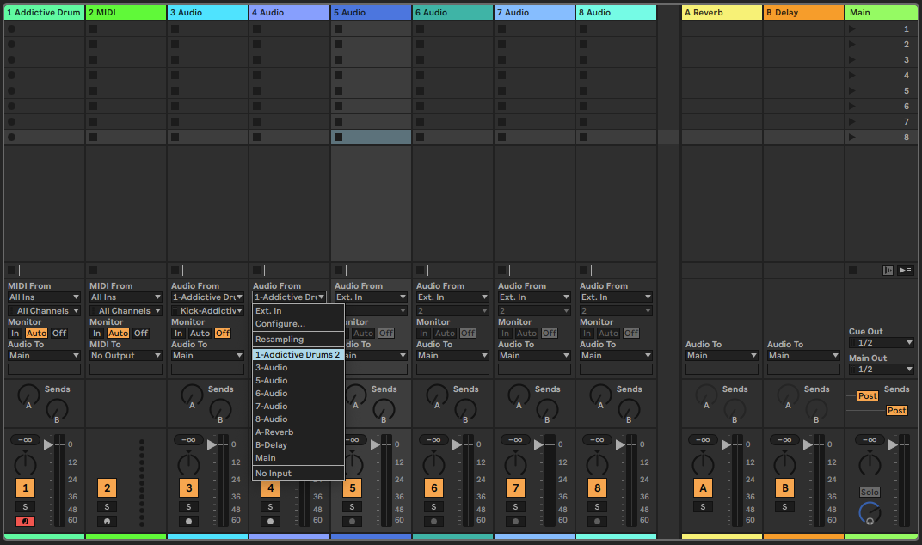The width and height of the screenshot is (922, 545).
Task: Open MIDI From dropdown on 1 Addictive Drum
Action: point(44,297)
